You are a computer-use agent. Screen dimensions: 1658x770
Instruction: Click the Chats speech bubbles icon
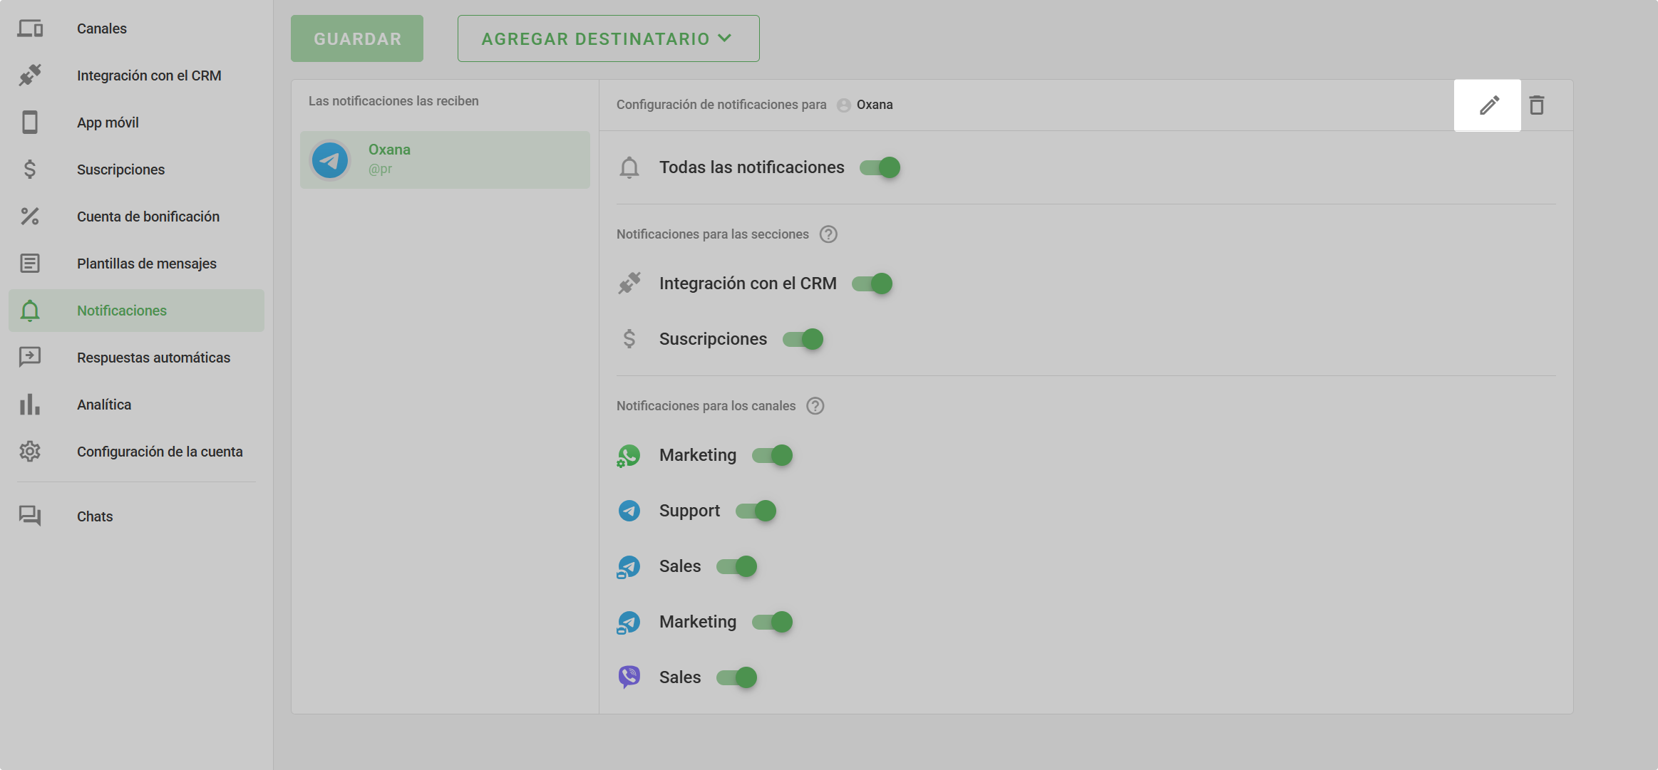(30, 516)
